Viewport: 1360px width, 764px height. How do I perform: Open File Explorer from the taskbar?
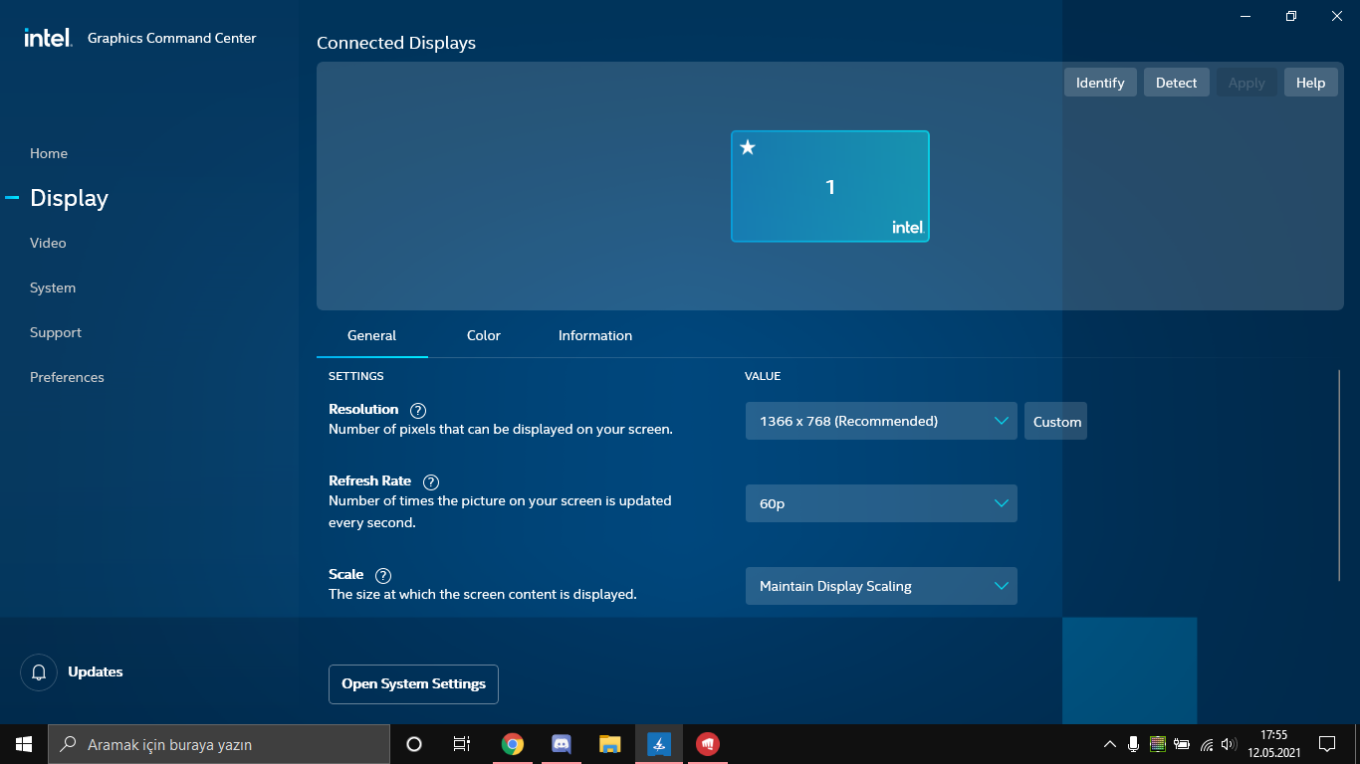[x=610, y=744]
